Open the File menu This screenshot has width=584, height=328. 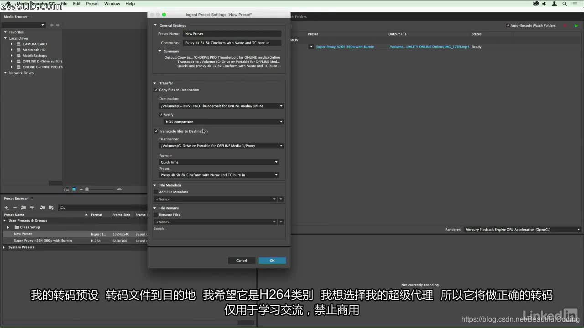pos(64,4)
